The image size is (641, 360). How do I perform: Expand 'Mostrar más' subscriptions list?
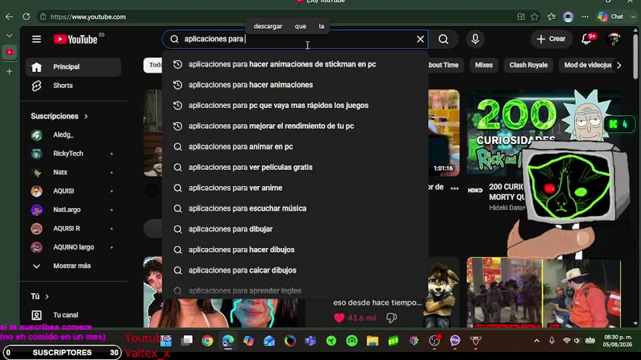coord(73,266)
